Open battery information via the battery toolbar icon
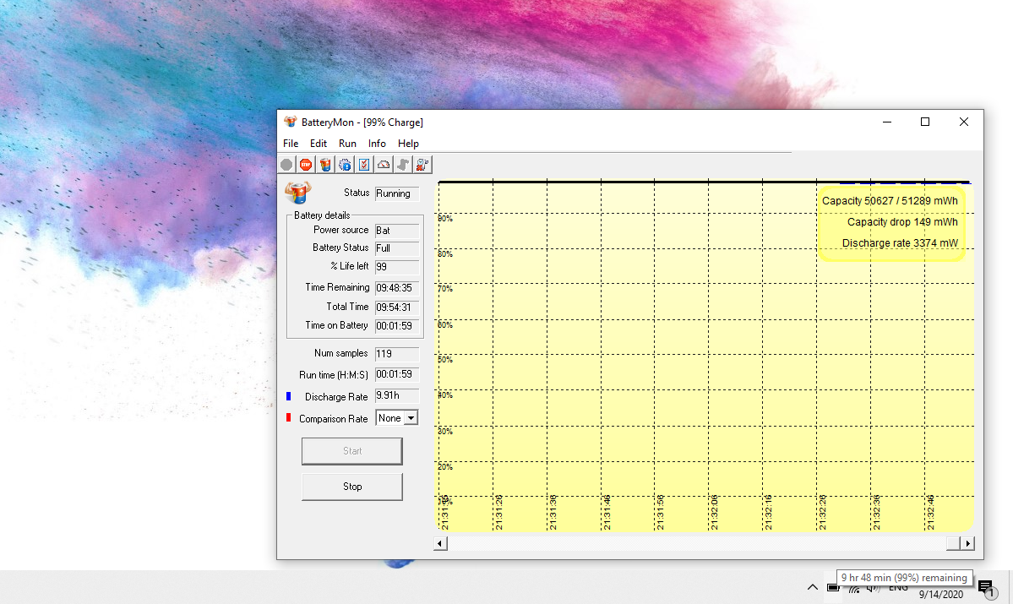 (x=325, y=165)
